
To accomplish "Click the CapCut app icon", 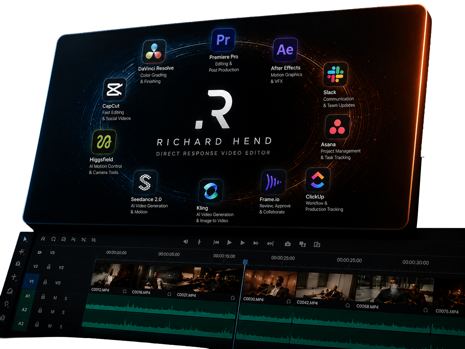I will (x=114, y=89).
